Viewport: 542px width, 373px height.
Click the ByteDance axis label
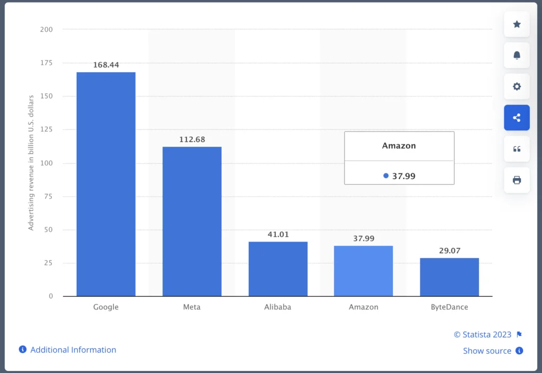coord(449,307)
